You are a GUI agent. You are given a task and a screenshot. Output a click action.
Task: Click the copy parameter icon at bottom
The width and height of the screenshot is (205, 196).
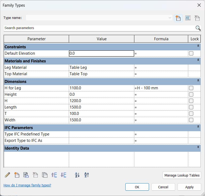pos(45,175)
